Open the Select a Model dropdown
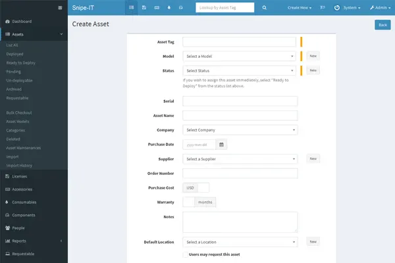Image resolution: width=395 pixels, height=263 pixels. [240, 57]
